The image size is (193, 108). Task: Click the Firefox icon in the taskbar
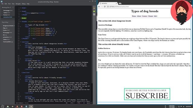click(x=17, y=106)
